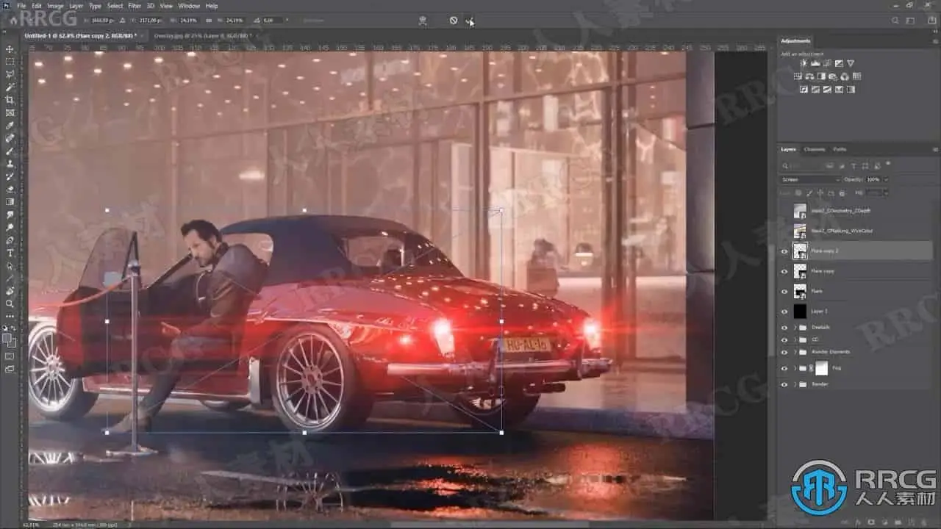941x529 pixels.
Task: Select the Eraser tool
Action: (x=10, y=189)
